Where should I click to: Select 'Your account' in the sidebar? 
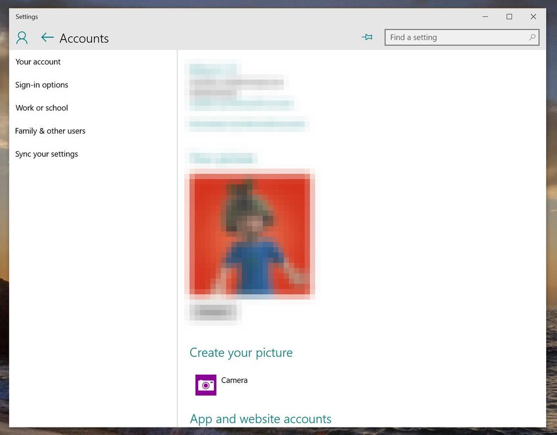click(38, 61)
